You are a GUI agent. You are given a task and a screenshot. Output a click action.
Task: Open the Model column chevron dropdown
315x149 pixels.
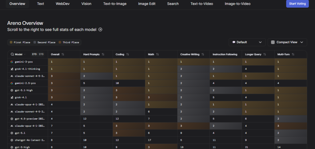click(25, 54)
